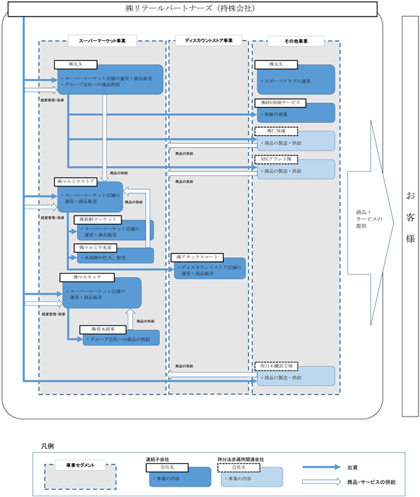Click the '㈱マルミヤ水産' company label
The image size is (420, 497).
(96, 247)
